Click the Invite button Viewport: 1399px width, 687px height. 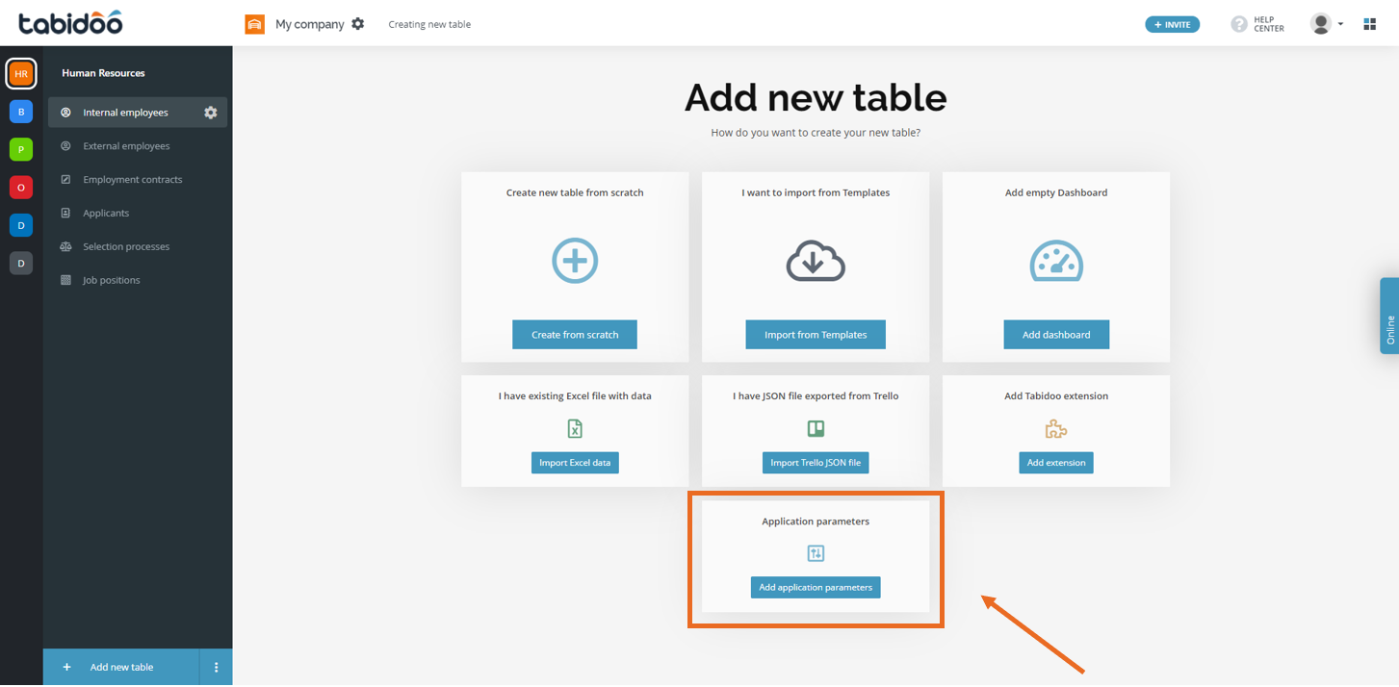pos(1172,25)
